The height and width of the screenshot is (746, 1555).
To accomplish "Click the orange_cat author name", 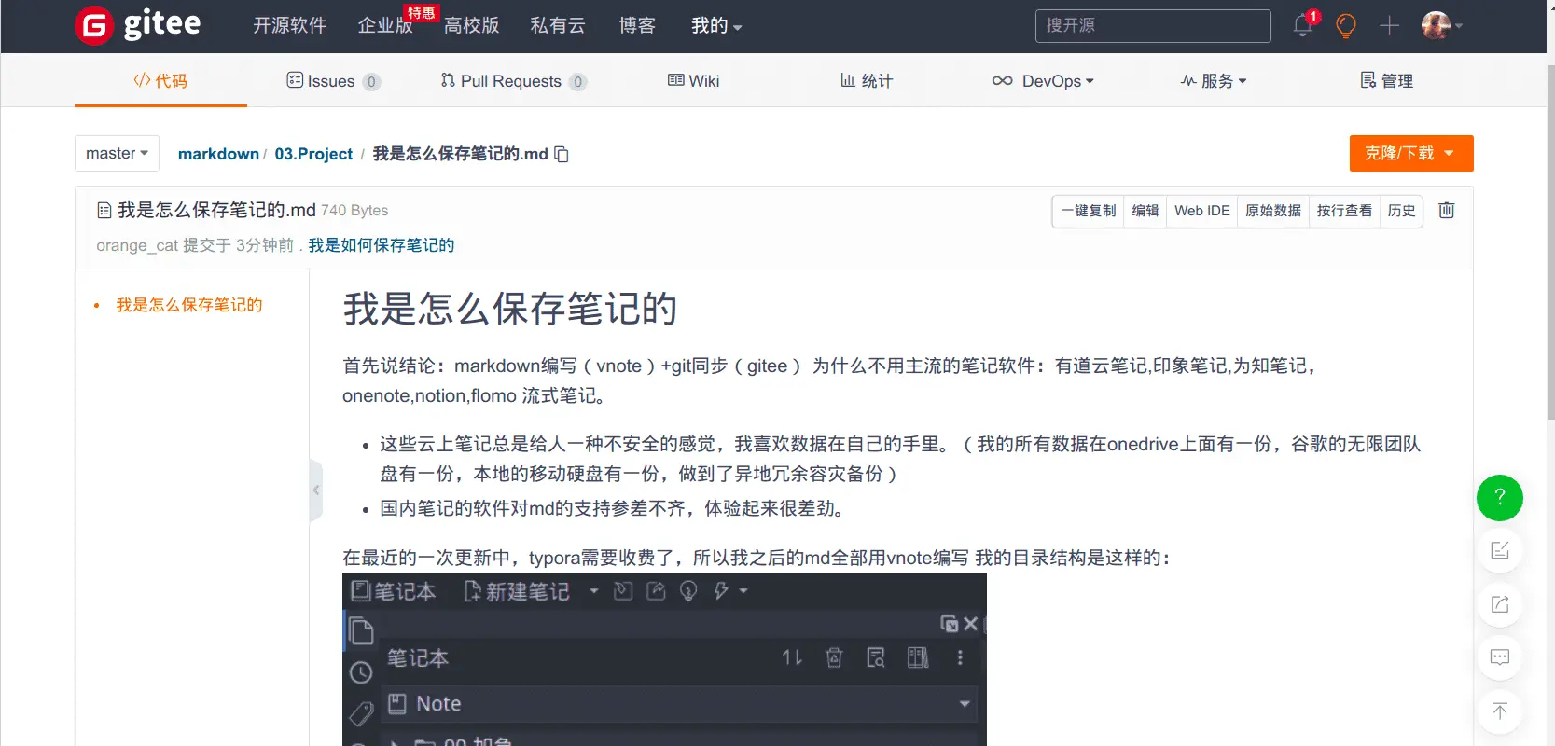I will coord(137,245).
